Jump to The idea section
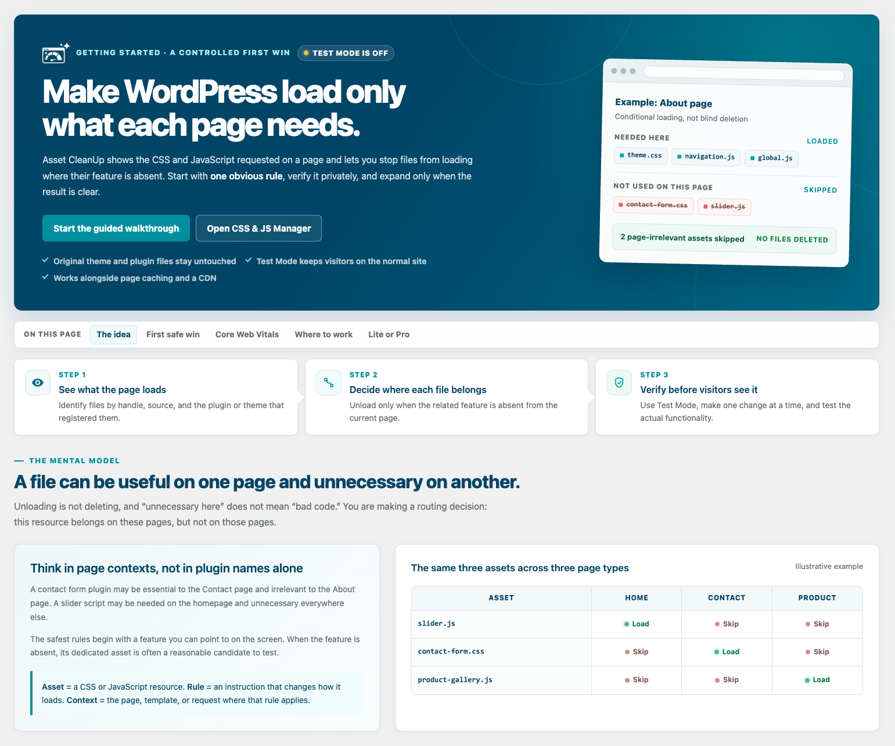The image size is (895, 746). pos(113,334)
